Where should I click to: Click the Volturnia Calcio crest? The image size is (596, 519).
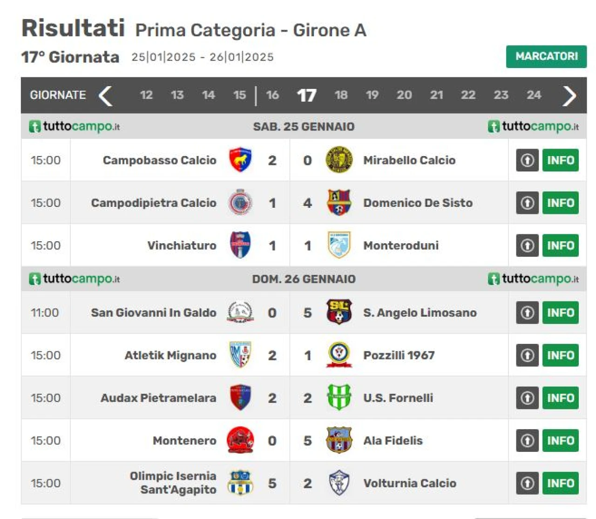(x=339, y=483)
